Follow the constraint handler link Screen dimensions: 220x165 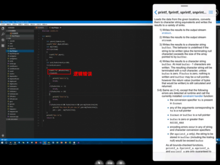pyautogui.click(x=192, y=96)
